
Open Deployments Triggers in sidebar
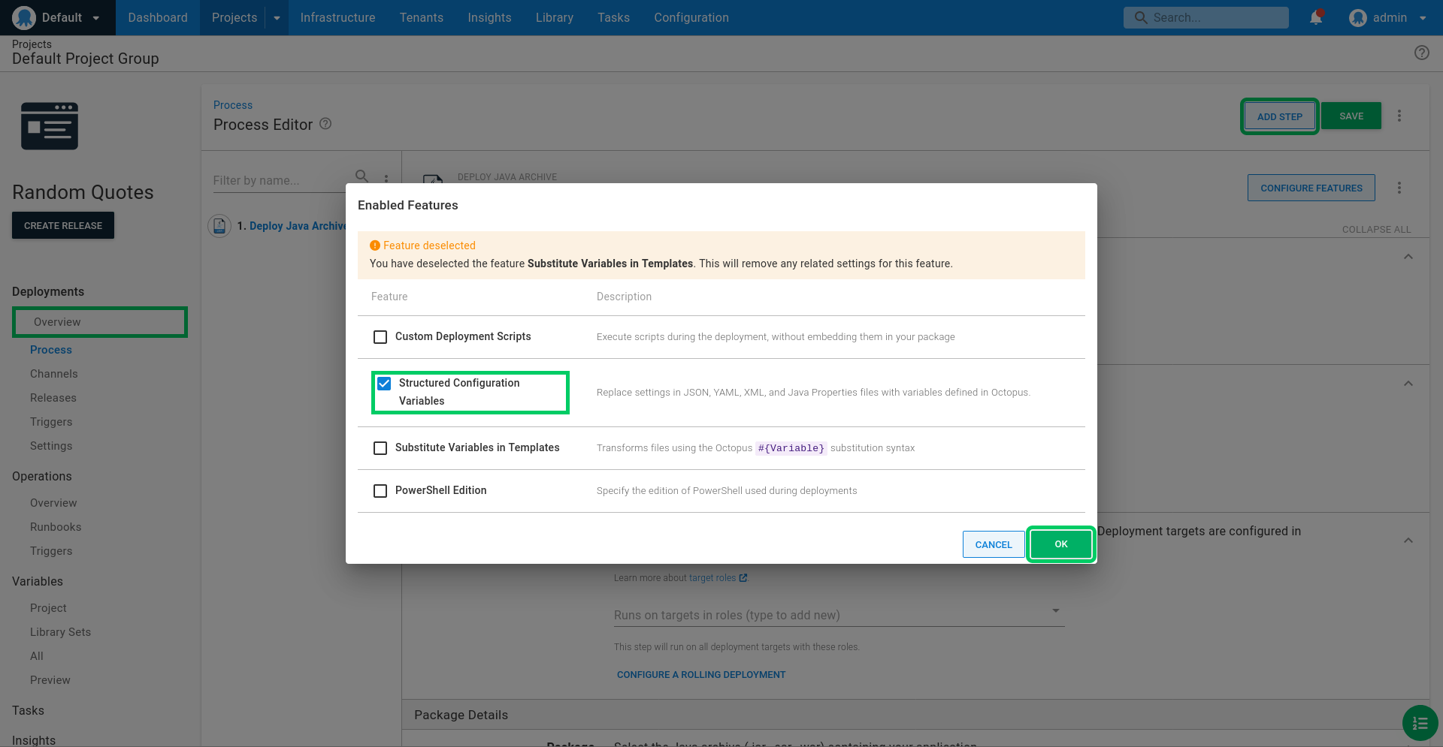coord(51,422)
